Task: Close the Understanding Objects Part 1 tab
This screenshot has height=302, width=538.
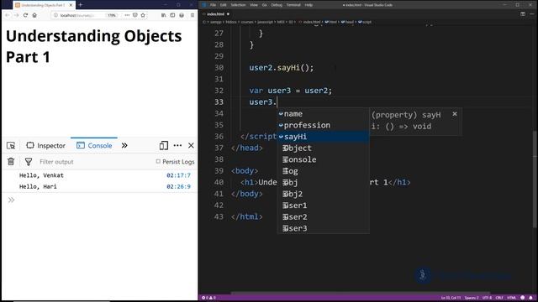Action: (71, 5)
